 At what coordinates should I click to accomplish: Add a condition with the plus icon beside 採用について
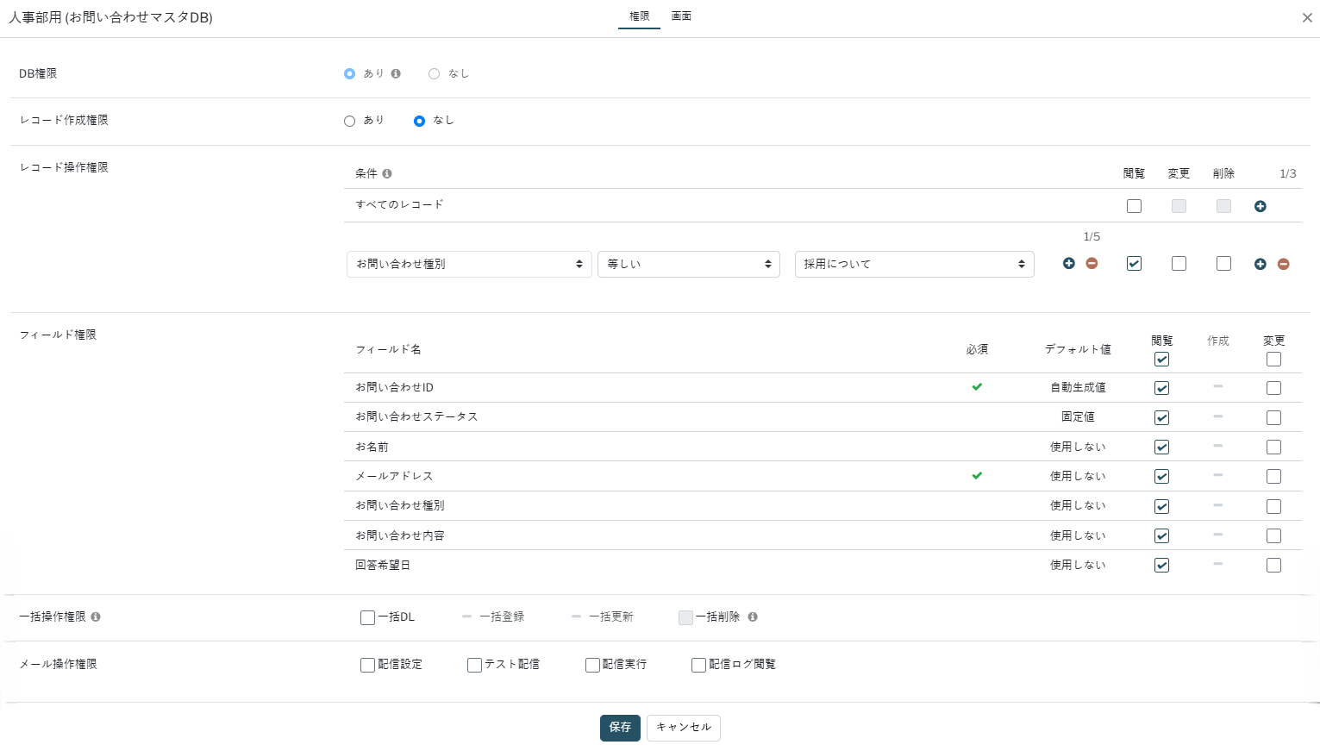1068,264
